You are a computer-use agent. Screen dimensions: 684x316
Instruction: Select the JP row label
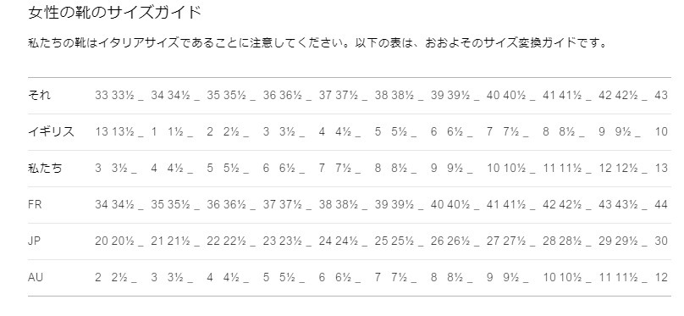coord(35,241)
